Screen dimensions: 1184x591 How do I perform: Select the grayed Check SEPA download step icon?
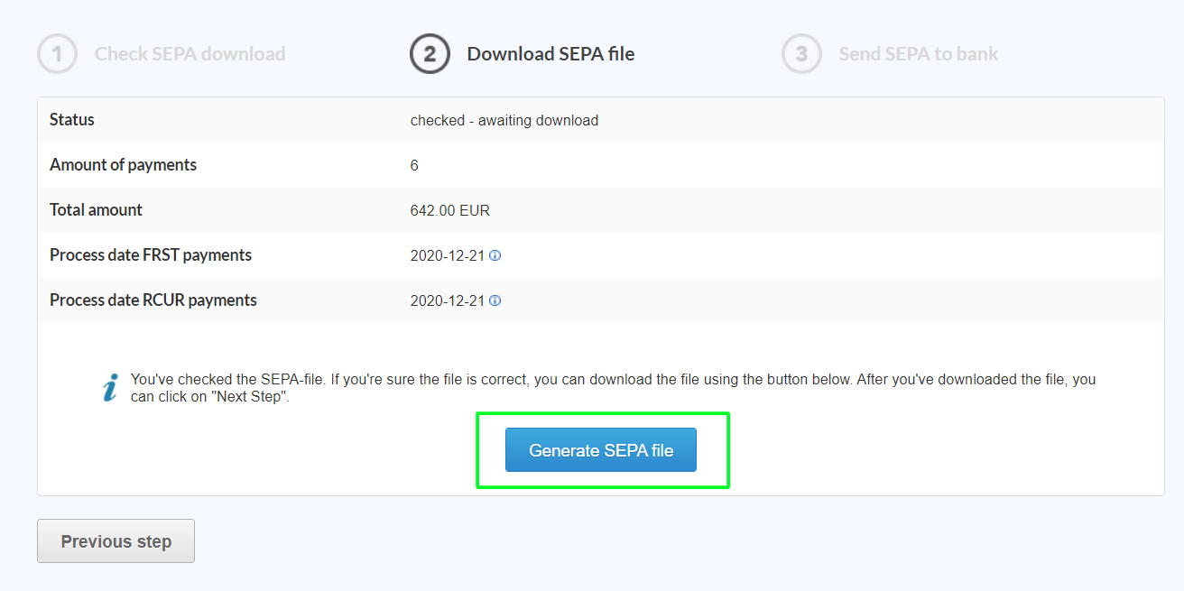coord(57,53)
